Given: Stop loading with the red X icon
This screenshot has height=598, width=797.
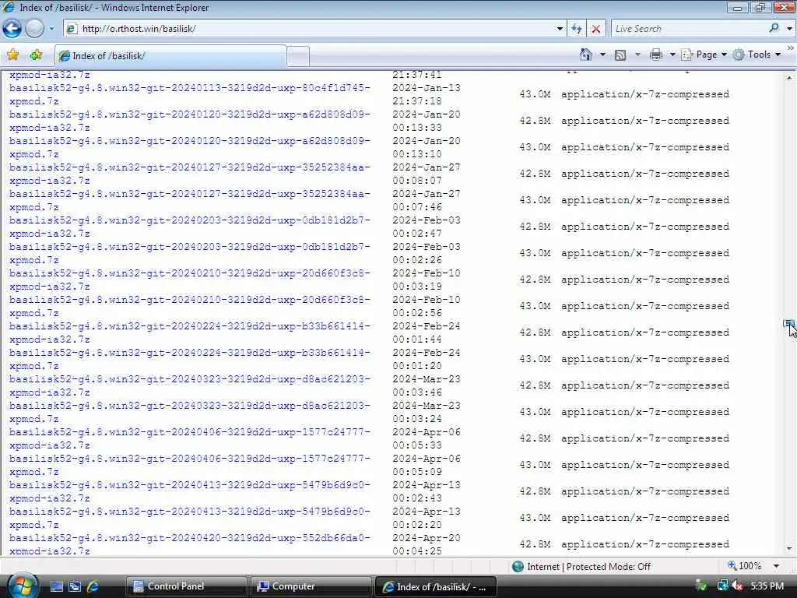Looking at the screenshot, I should (x=596, y=29).
